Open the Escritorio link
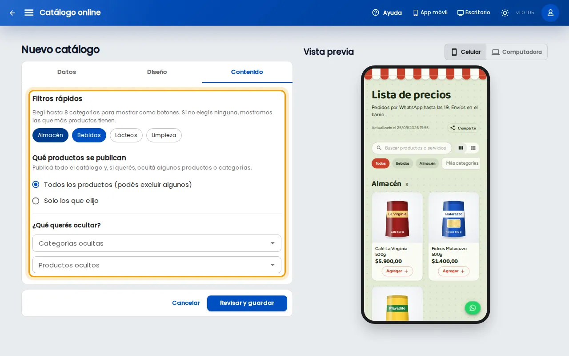The width and height of the screenshot is (569, 356). click(x=473, y=13)
